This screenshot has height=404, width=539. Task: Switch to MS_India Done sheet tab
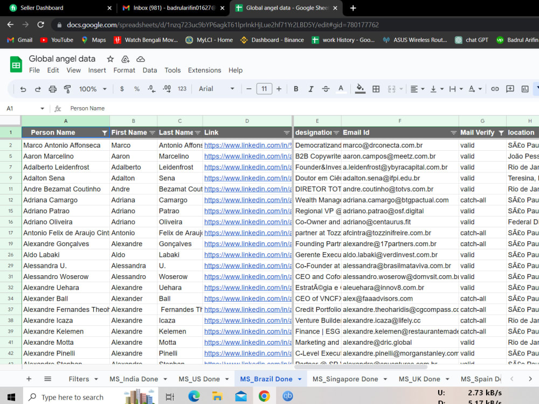(134, 379)
